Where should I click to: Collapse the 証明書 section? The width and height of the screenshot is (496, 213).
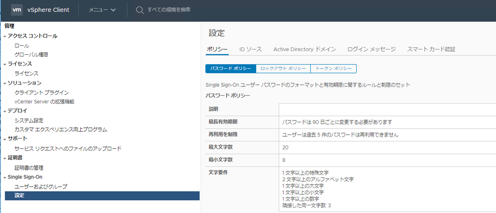(5, 158)
